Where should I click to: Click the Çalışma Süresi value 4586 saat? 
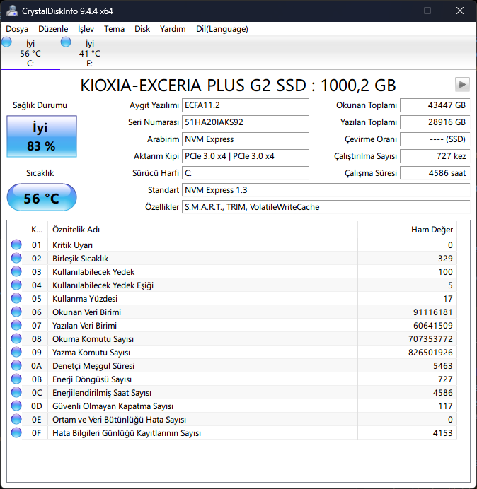(435, 173)
